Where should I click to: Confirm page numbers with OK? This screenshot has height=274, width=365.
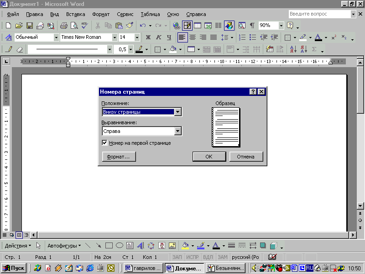pyautogui.click(x=209, y=157)
